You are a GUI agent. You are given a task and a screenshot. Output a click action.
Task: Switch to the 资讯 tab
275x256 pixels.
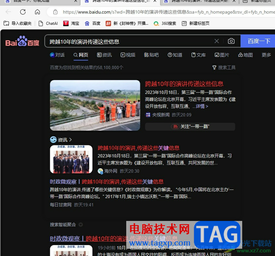tap(104, 55)
